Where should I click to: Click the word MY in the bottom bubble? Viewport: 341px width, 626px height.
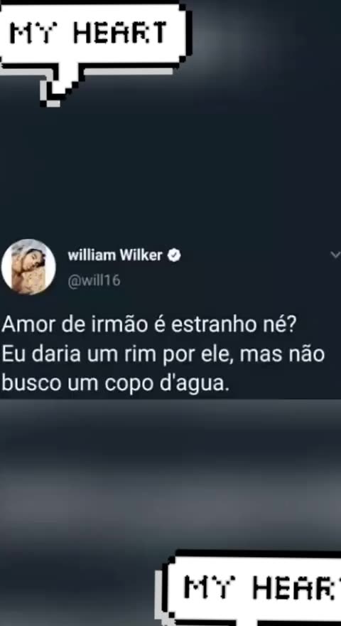coord(210,588)
